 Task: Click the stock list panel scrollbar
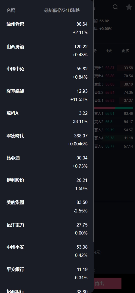coord(93,121)
